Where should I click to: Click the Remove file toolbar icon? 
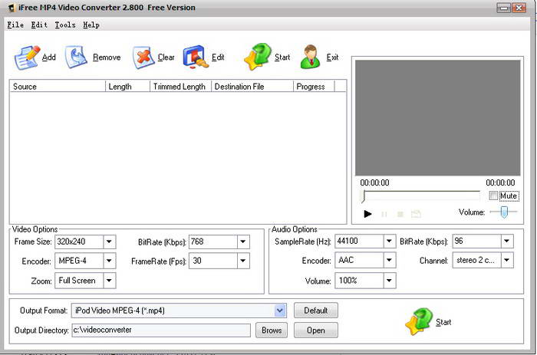coord(76,58)
